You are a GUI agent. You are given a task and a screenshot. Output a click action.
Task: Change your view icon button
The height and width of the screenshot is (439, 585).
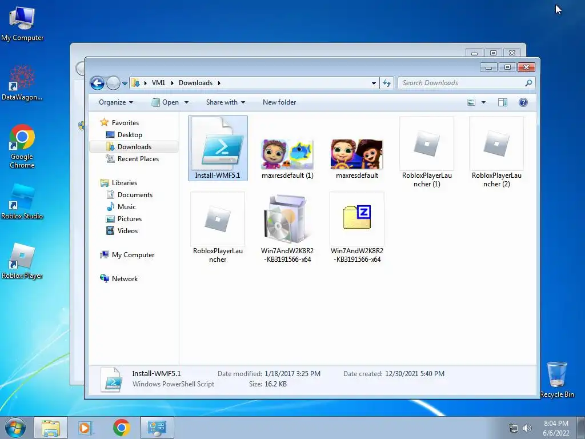coord(471,102)
